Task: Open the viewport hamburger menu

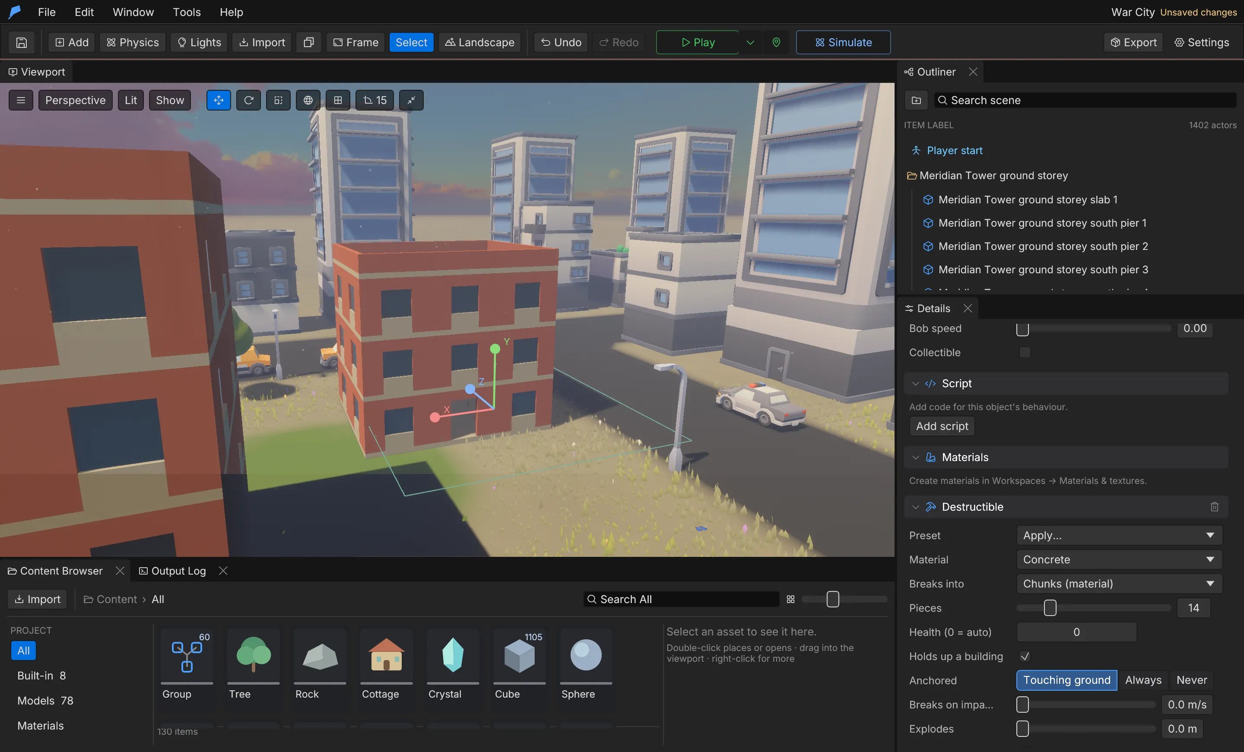Action: point(21,100)
